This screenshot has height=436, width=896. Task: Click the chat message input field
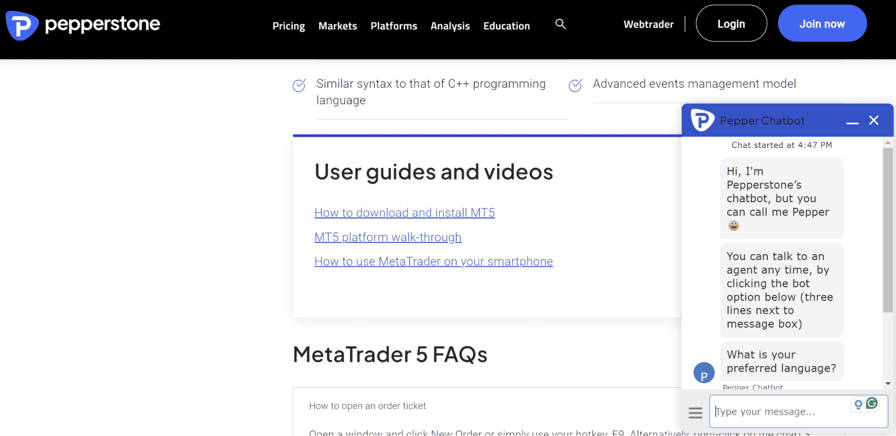pyautogui.click(x=798, y=411)
